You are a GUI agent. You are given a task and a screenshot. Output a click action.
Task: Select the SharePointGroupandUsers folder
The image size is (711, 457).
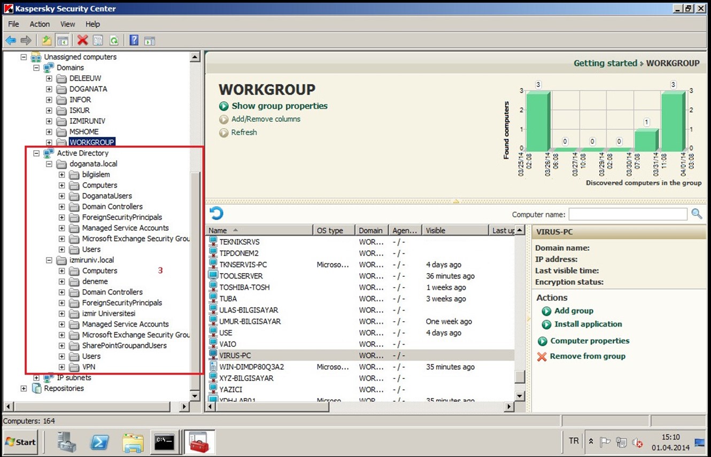point(124,345)
